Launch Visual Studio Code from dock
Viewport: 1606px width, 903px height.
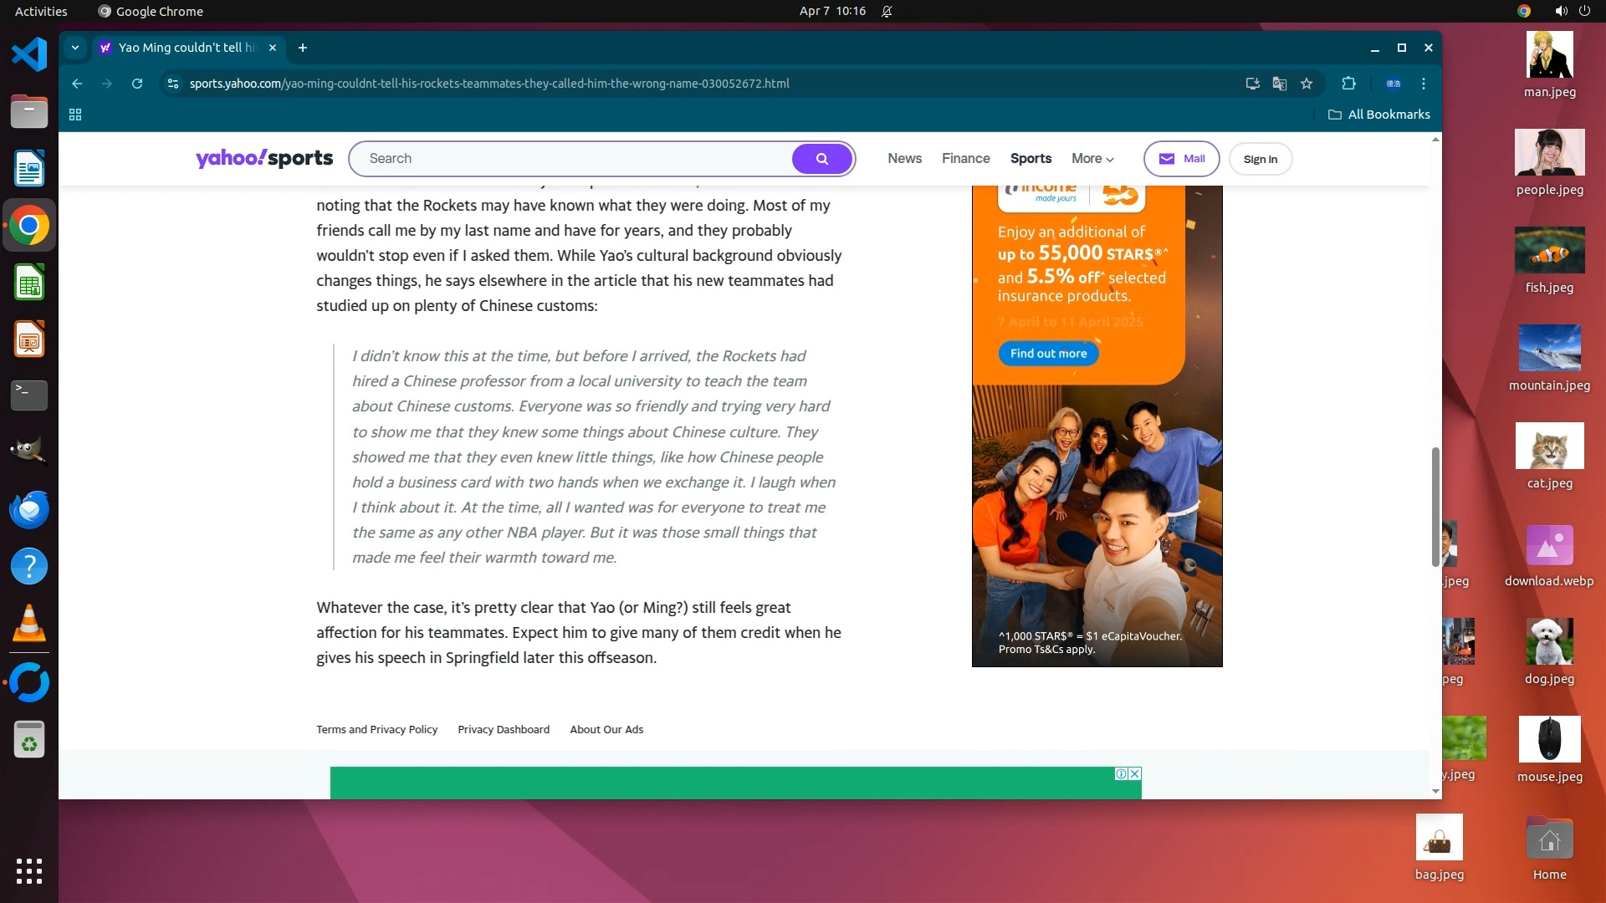coord(29,55)
